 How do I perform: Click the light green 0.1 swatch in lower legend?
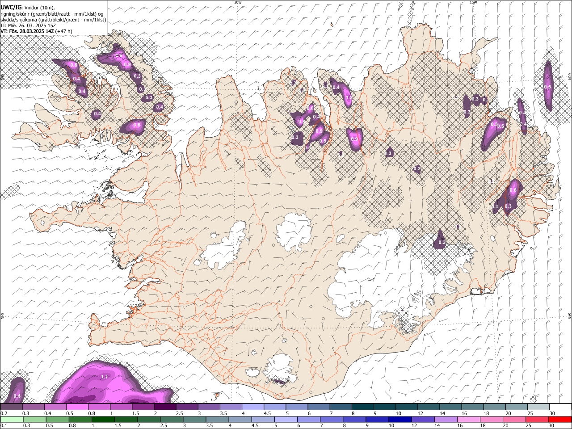pyautogui.click(x=12, y=419)
